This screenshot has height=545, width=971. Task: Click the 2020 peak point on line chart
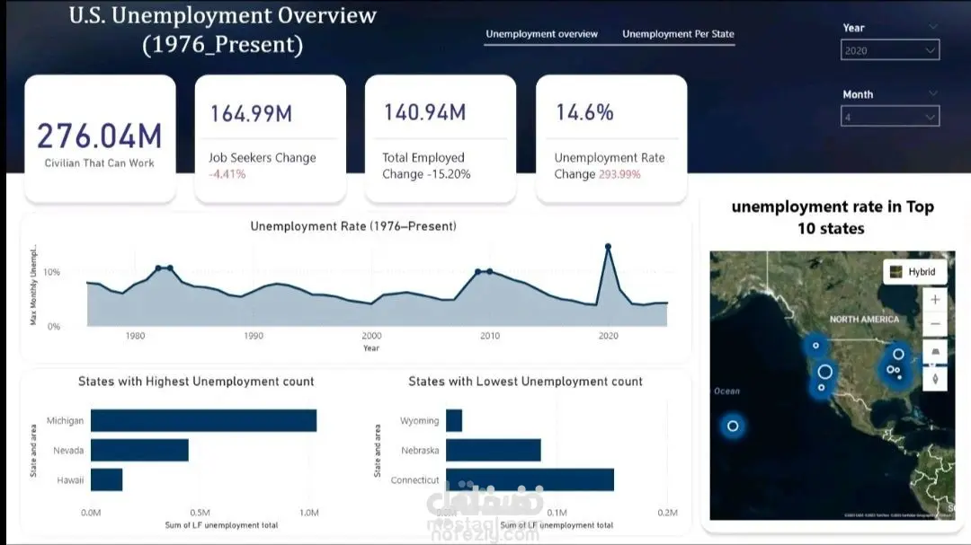coord(608,247)
